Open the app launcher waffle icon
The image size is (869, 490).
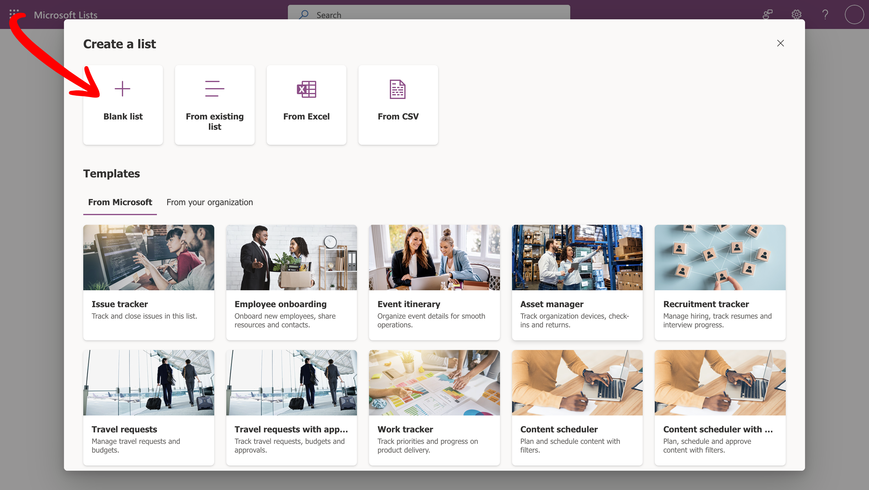[x=14, y=14]
